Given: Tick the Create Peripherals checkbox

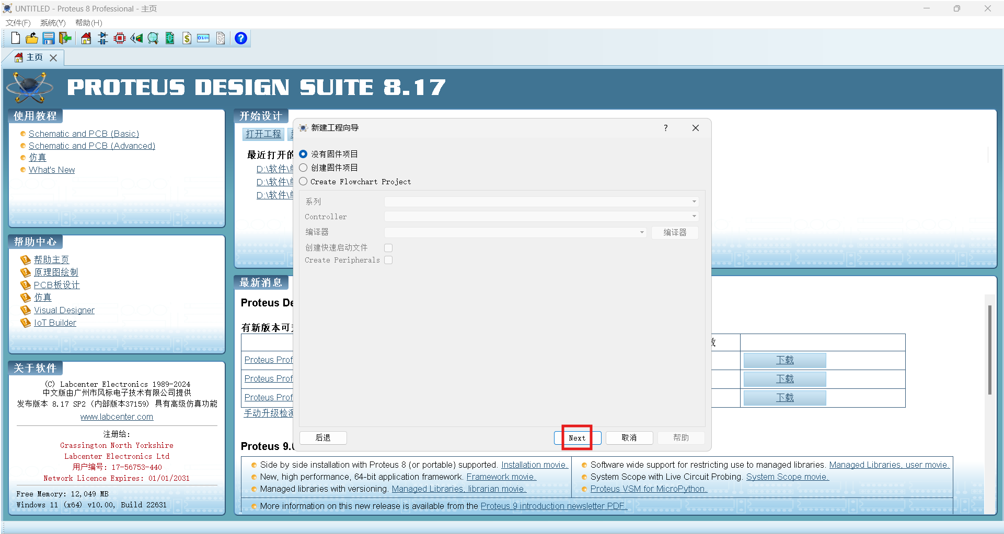Looking at the screenshot, I should pyautogui.click(x=388, y=260).
